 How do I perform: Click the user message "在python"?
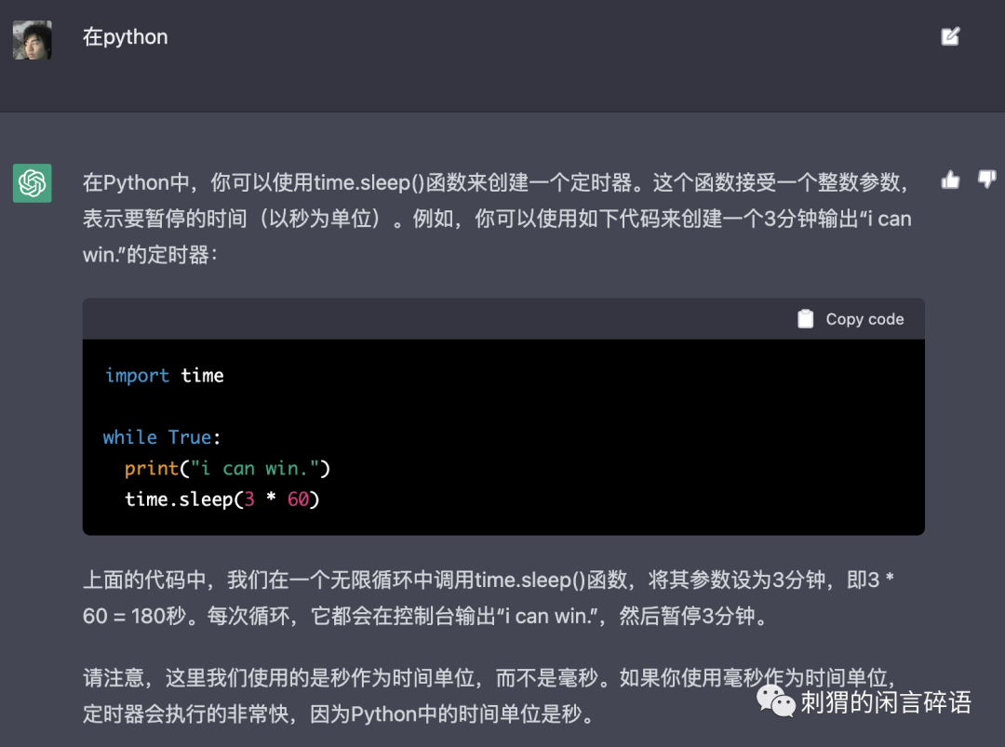point(126,37)
